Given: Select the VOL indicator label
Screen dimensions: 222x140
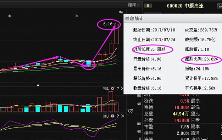Looking at the screenshot, I should pyautogui.click(x=106, y=89).
